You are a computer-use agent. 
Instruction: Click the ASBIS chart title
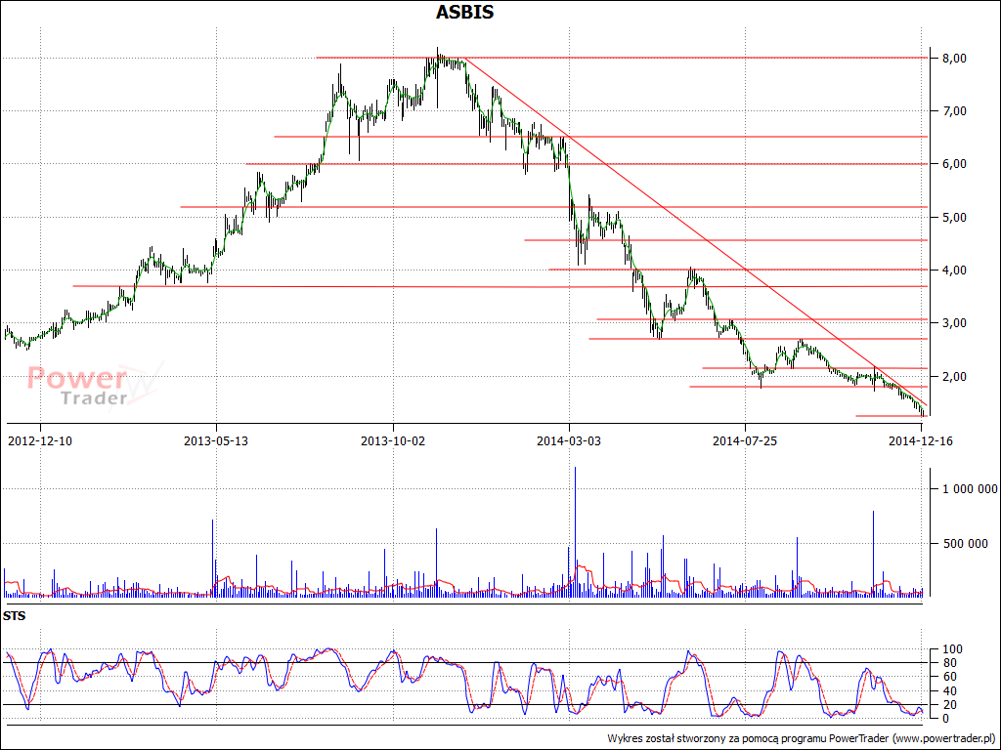click(x=464, y=12)
